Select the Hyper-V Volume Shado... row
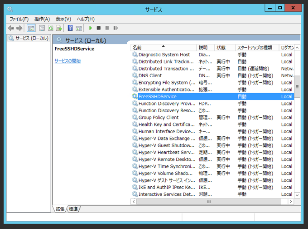This screenshot has width=308, height=229. (x=212, y=173)
